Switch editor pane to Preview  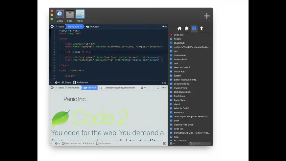point(92,27)
